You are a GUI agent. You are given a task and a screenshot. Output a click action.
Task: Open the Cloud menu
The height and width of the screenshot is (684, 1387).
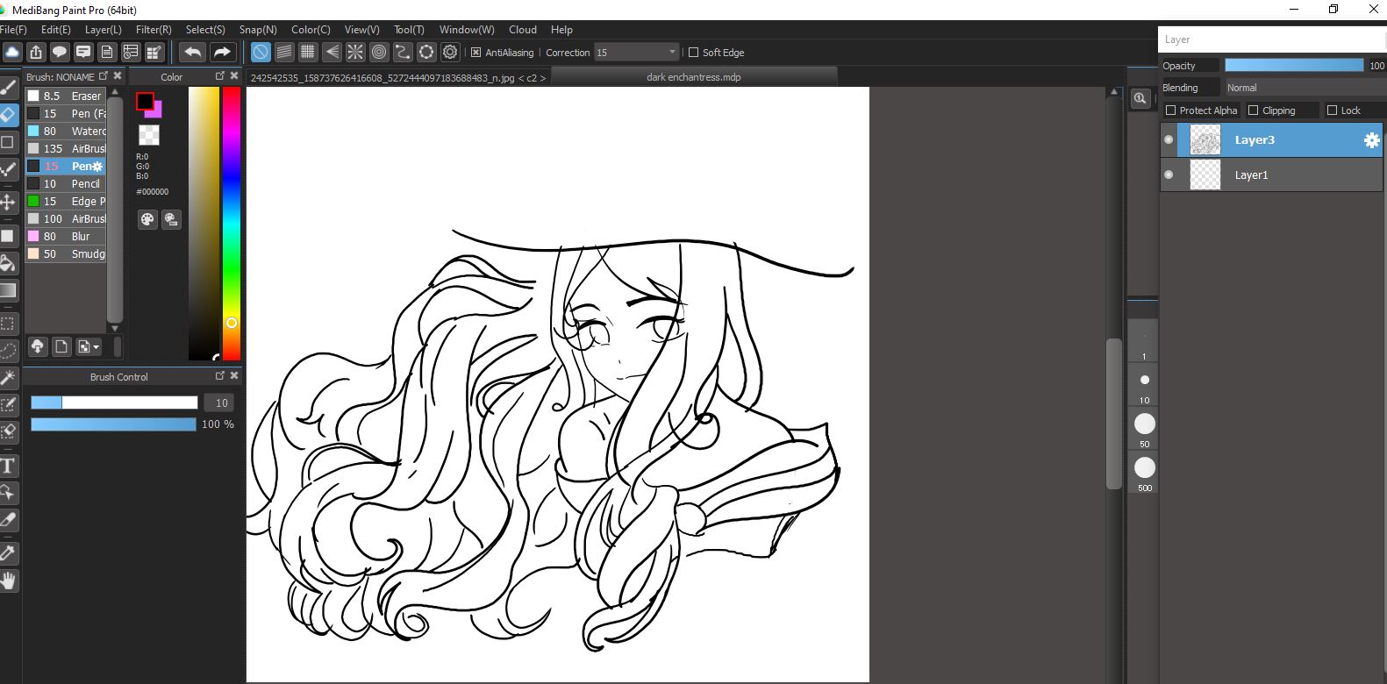click(523, 29)
